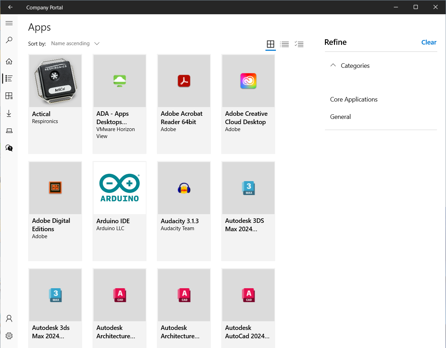Click the Adobe Acrobat Reader PDF icon
Viewport: 446px width, 348px height.
[x=184, y=81]
